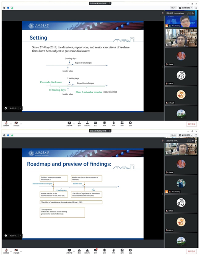Click the raise-hand icon under the Roadmap slide

[114, 251]
